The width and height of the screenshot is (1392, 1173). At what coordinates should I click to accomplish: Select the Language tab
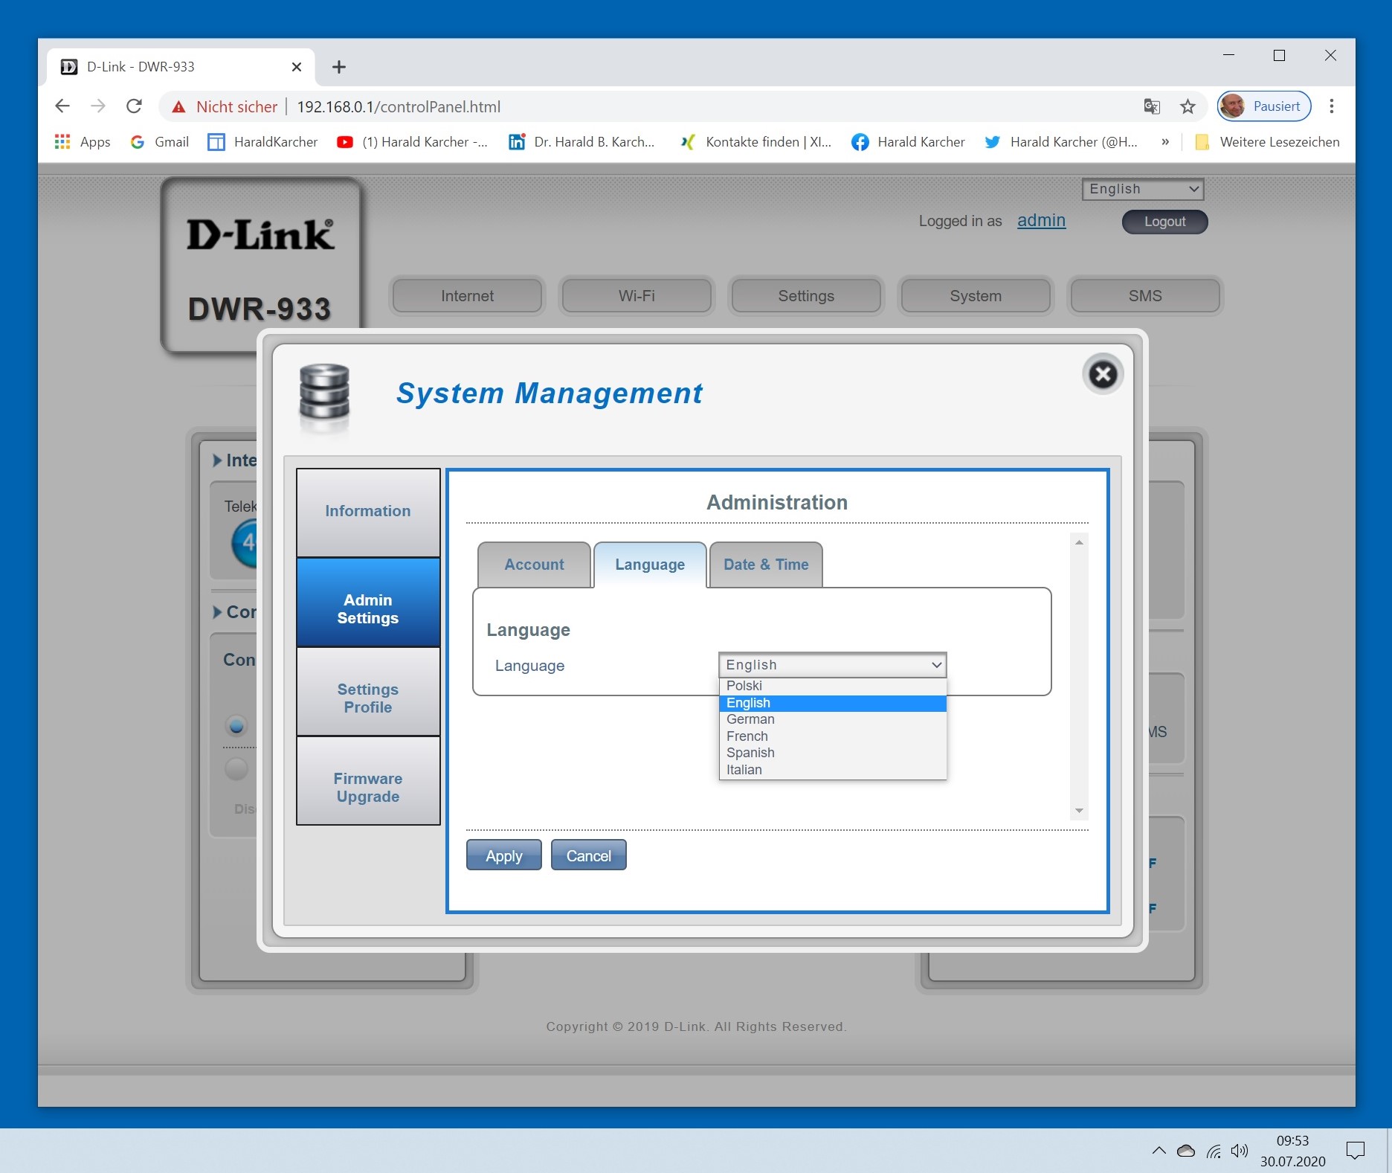coord(650,565)
